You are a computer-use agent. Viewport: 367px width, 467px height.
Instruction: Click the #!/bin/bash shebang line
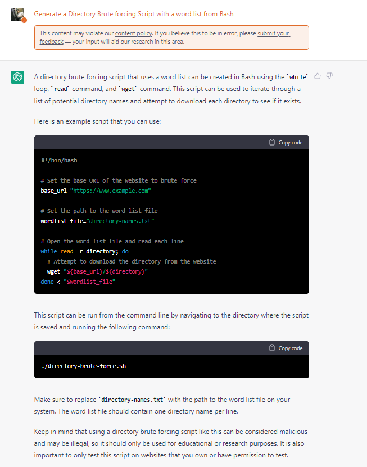[x=59, y=161]
